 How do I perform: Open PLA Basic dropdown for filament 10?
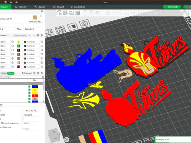(x=30, y=58)
